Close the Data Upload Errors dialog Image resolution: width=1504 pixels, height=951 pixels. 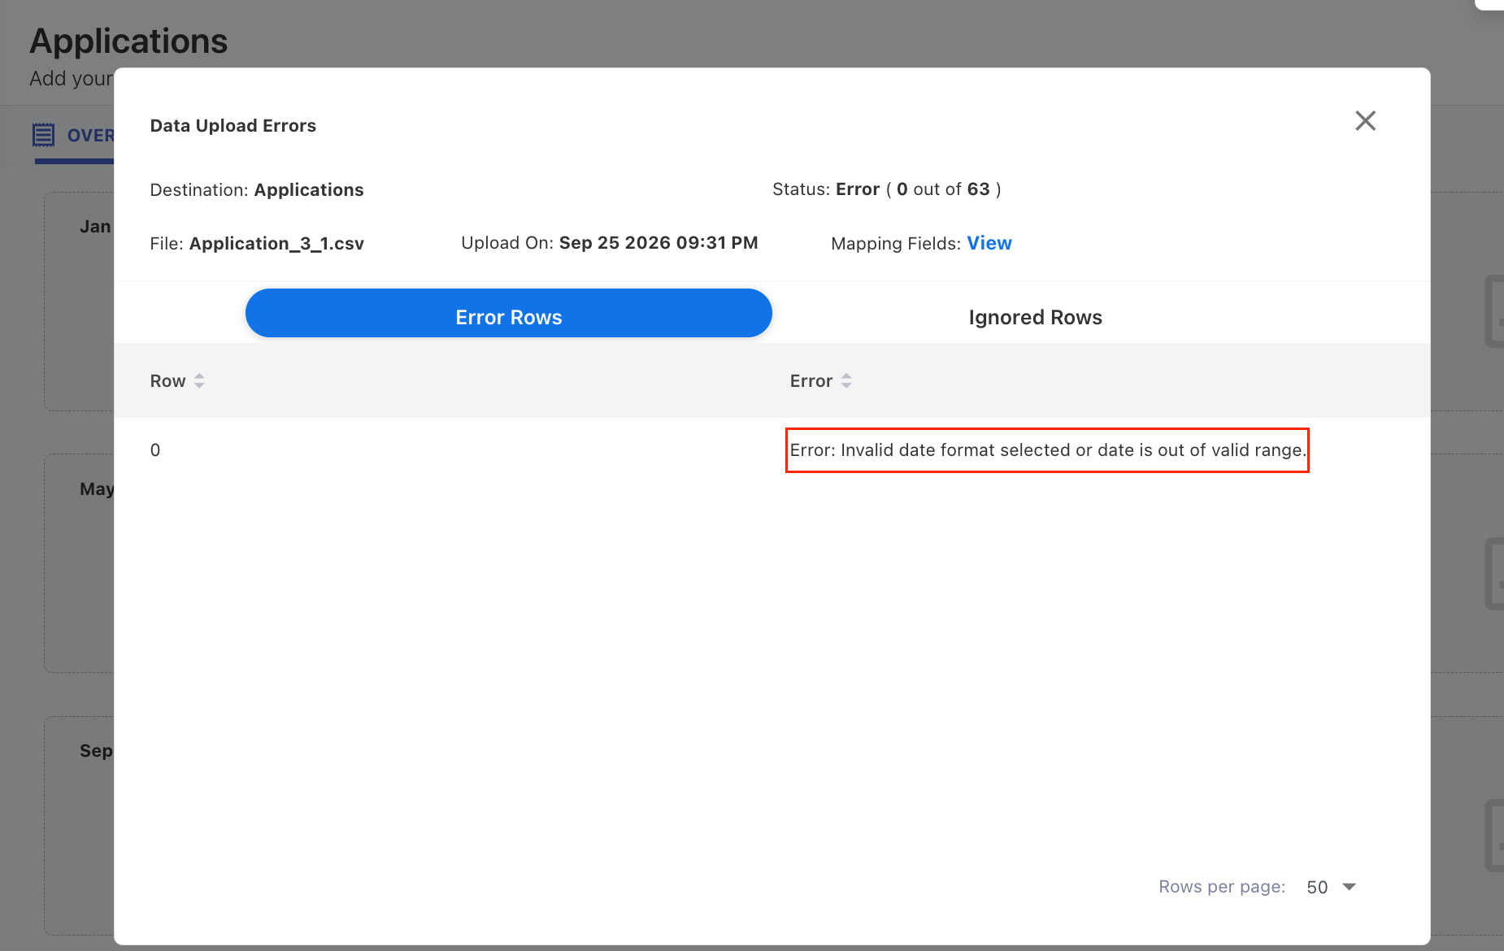1365,121
